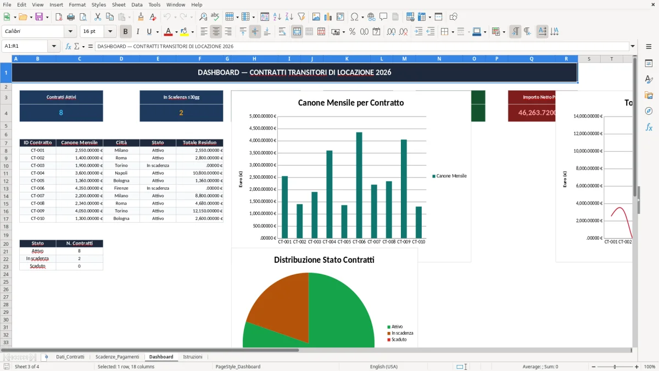Open the File menu
Screen dimensions: 659x371
click(7, 4)
